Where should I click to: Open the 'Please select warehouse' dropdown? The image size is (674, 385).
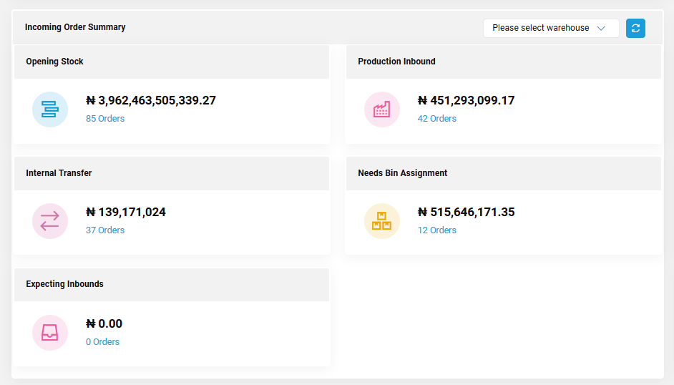pyautogui.click(x=551, y=29)
